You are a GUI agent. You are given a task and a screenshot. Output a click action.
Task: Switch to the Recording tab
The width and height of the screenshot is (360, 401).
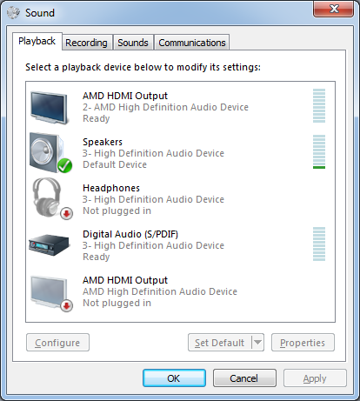(86, 43)
